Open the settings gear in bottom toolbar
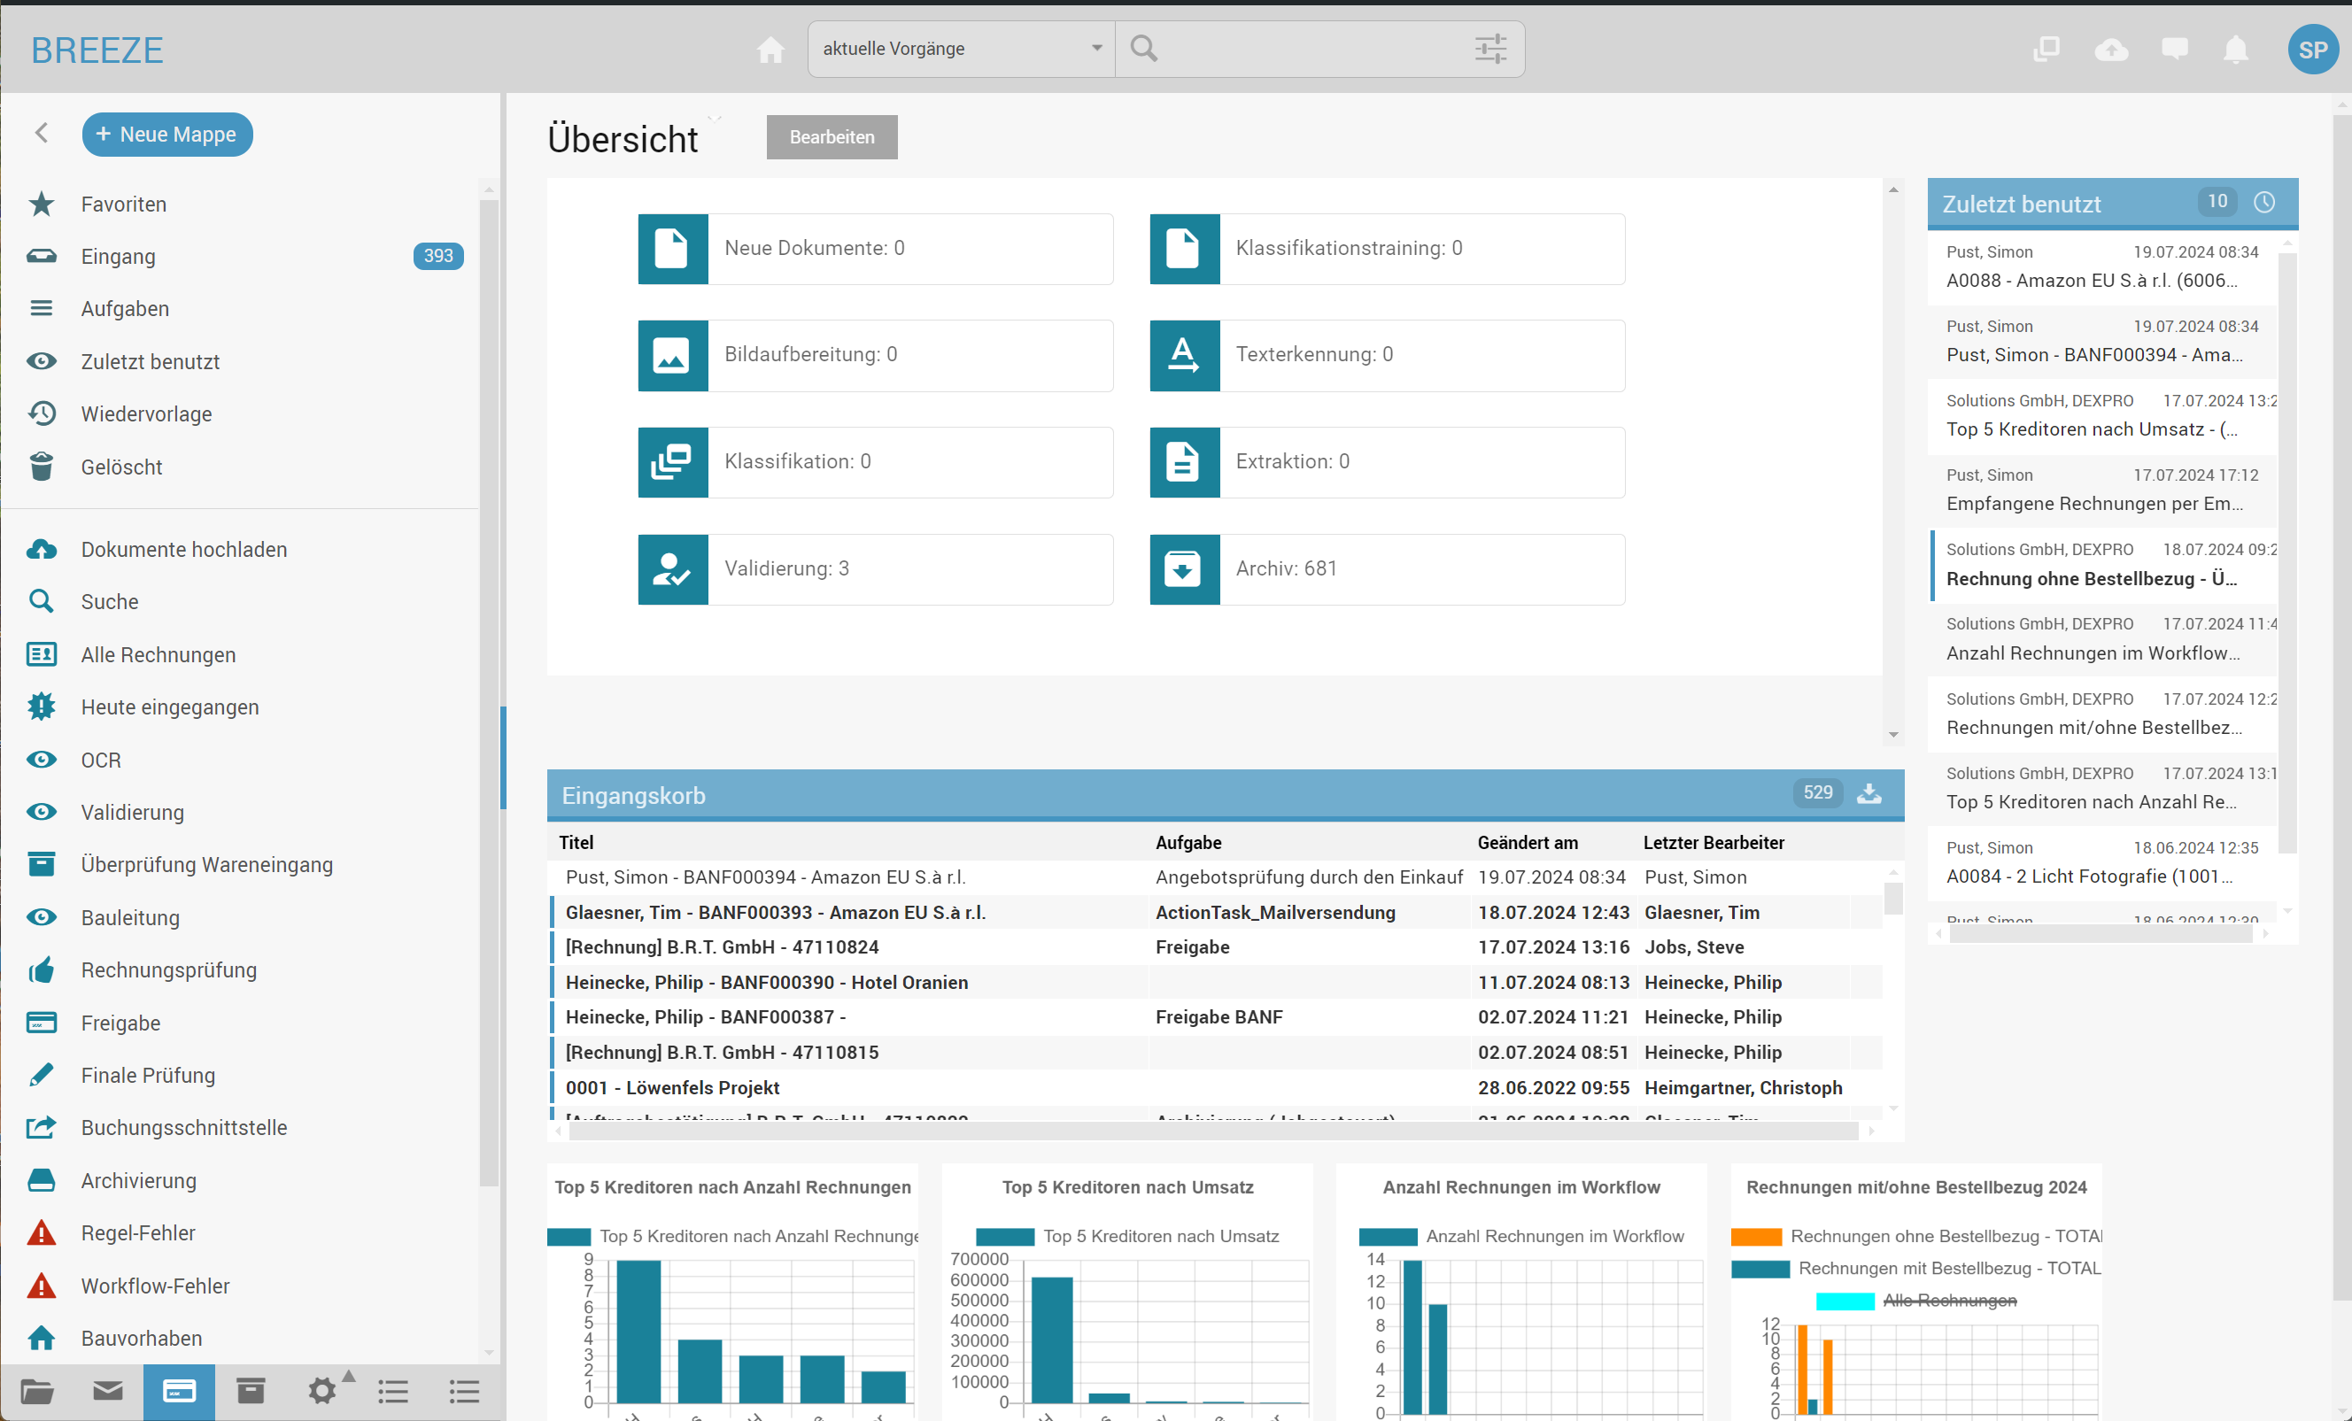 (x=322, y=1391)
